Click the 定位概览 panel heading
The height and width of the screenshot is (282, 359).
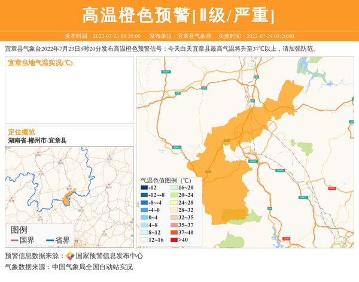[x=22, y=132]
